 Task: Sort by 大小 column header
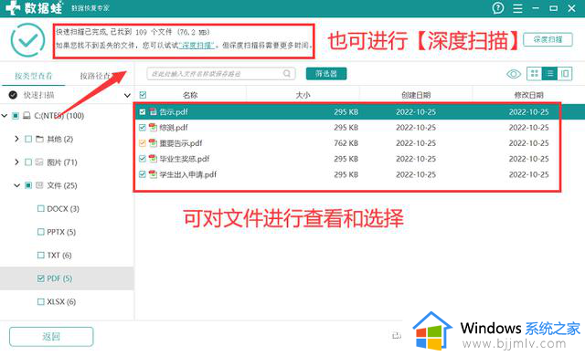pyautogui.click(x=303, y=95)
